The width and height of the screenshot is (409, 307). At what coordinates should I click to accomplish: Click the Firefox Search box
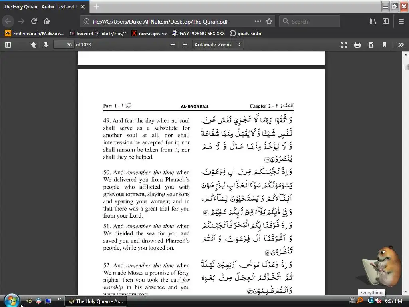(x=310, y=22)
